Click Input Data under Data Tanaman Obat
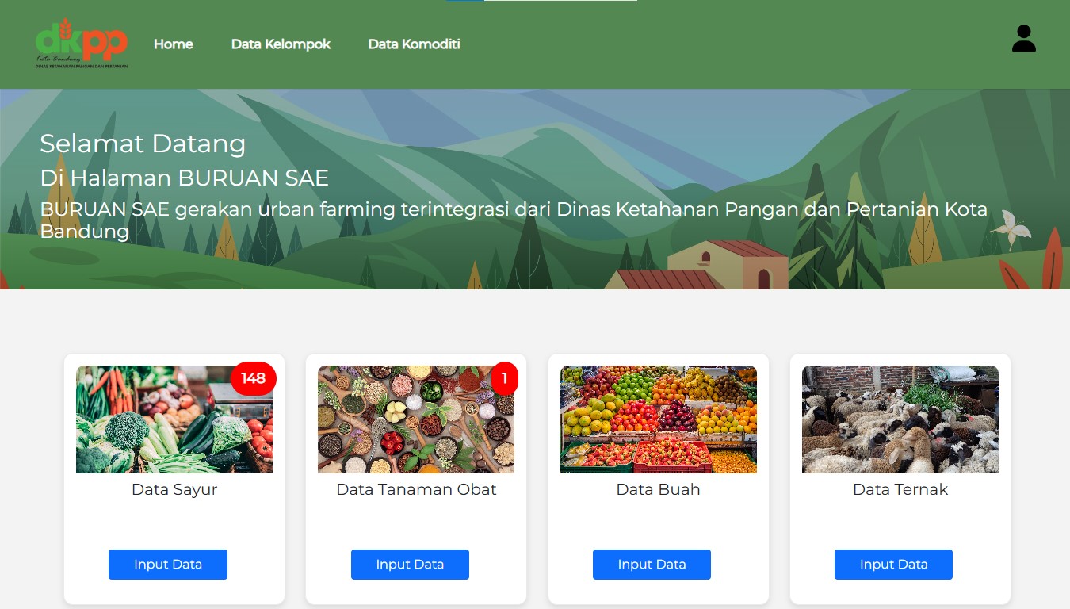 410,565
